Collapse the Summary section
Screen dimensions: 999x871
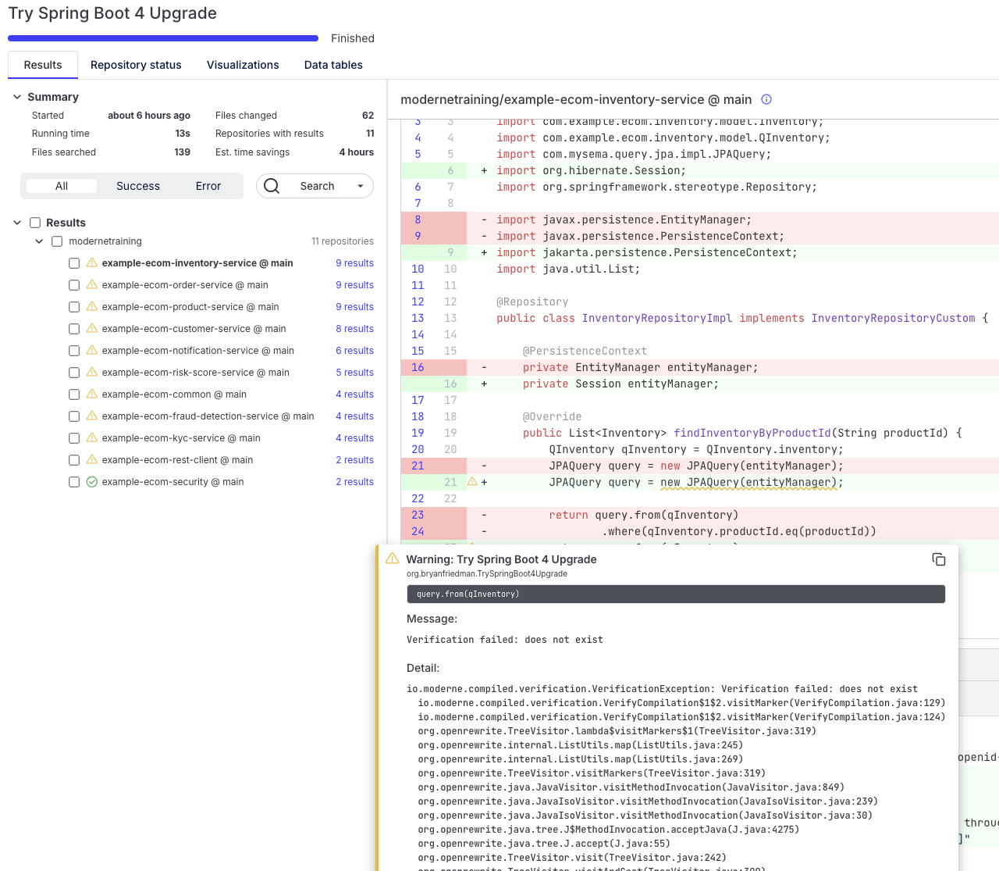(17, 97)
